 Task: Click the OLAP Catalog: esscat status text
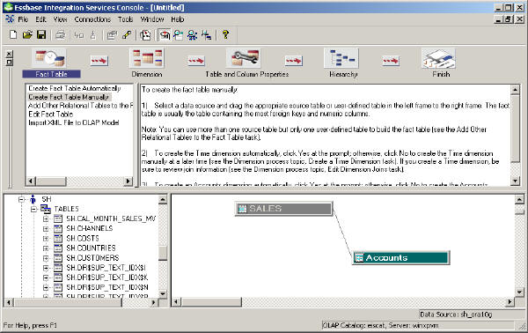pos(380,326)
